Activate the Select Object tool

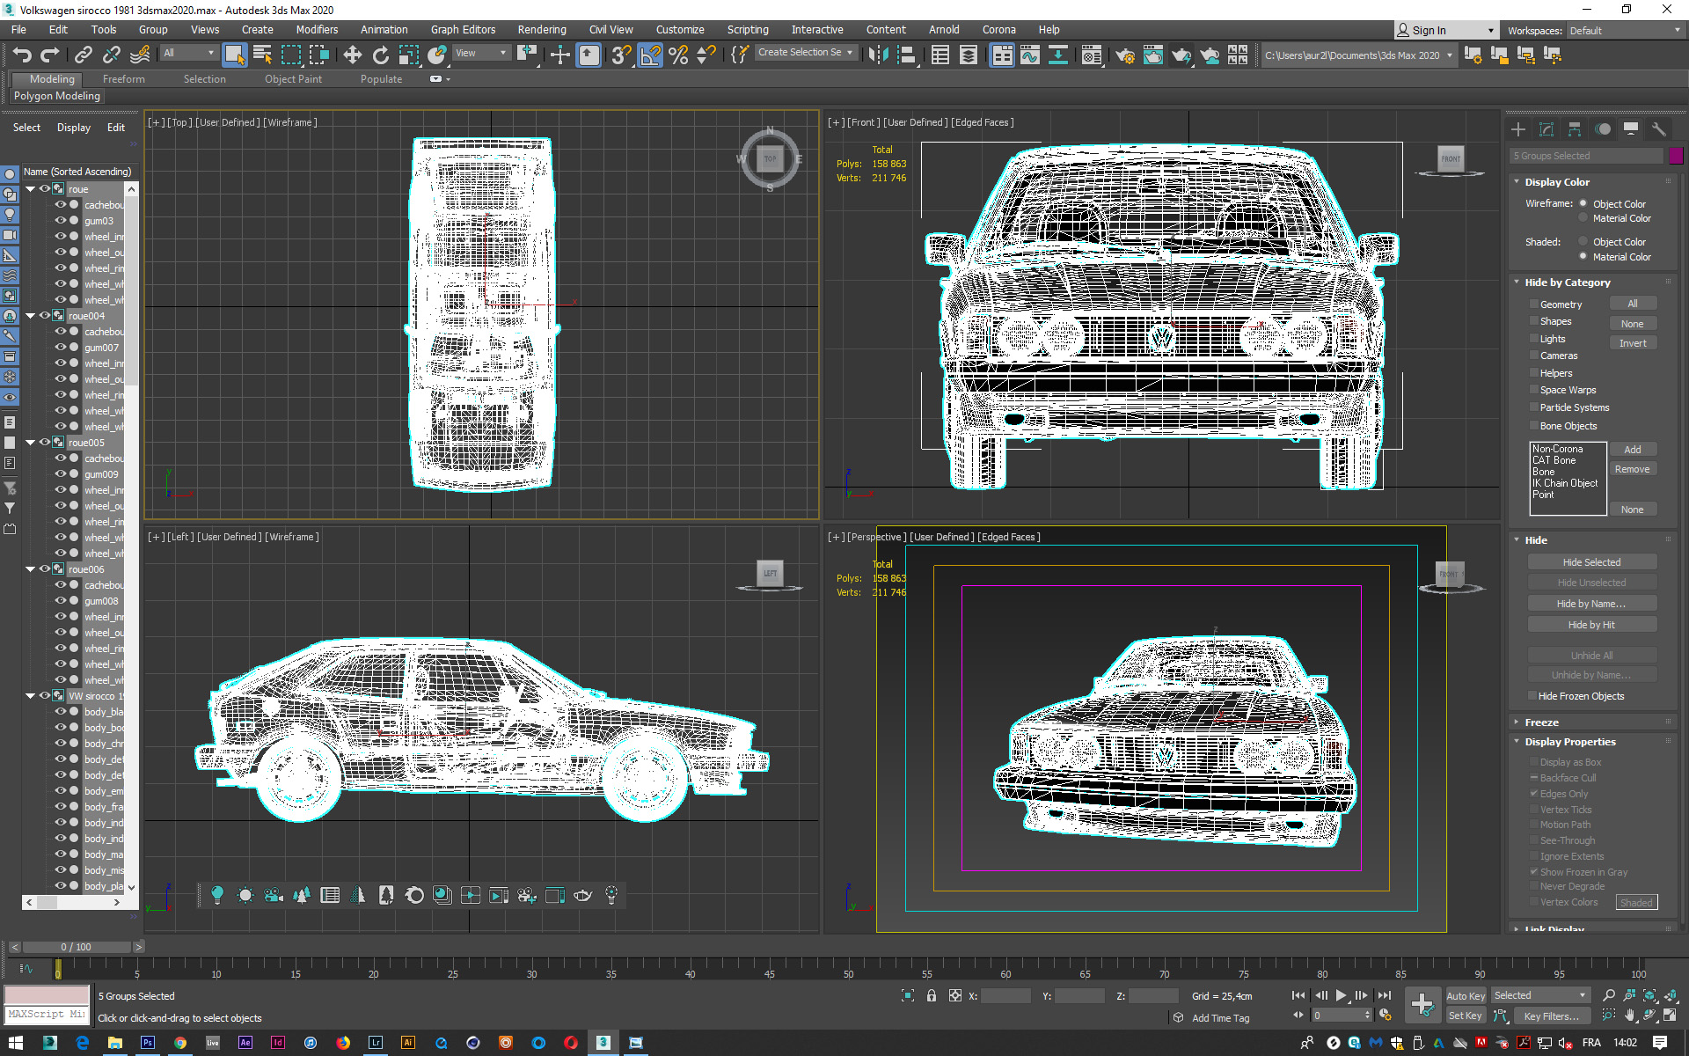pos(234,55)
